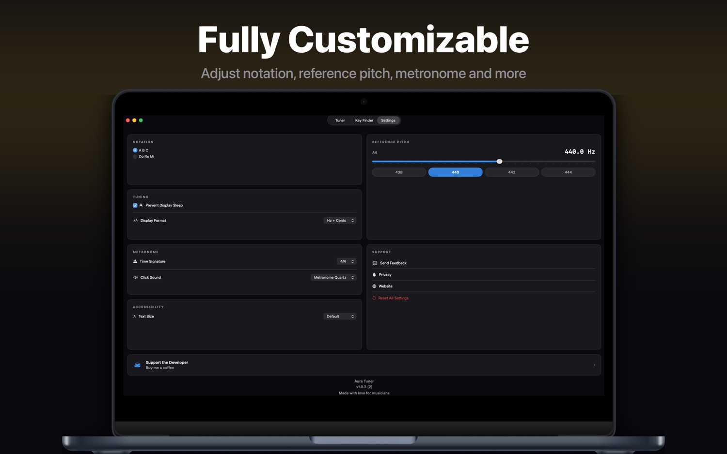Open the Website link

385,286
